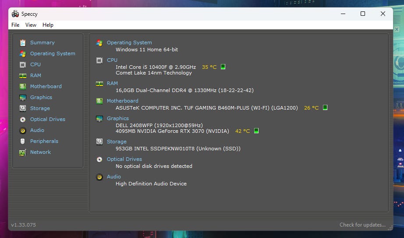Click green status icon beside CPU temperature
Image resolution: width=404 pixels, height=238 pixels.
pos(223,67)
